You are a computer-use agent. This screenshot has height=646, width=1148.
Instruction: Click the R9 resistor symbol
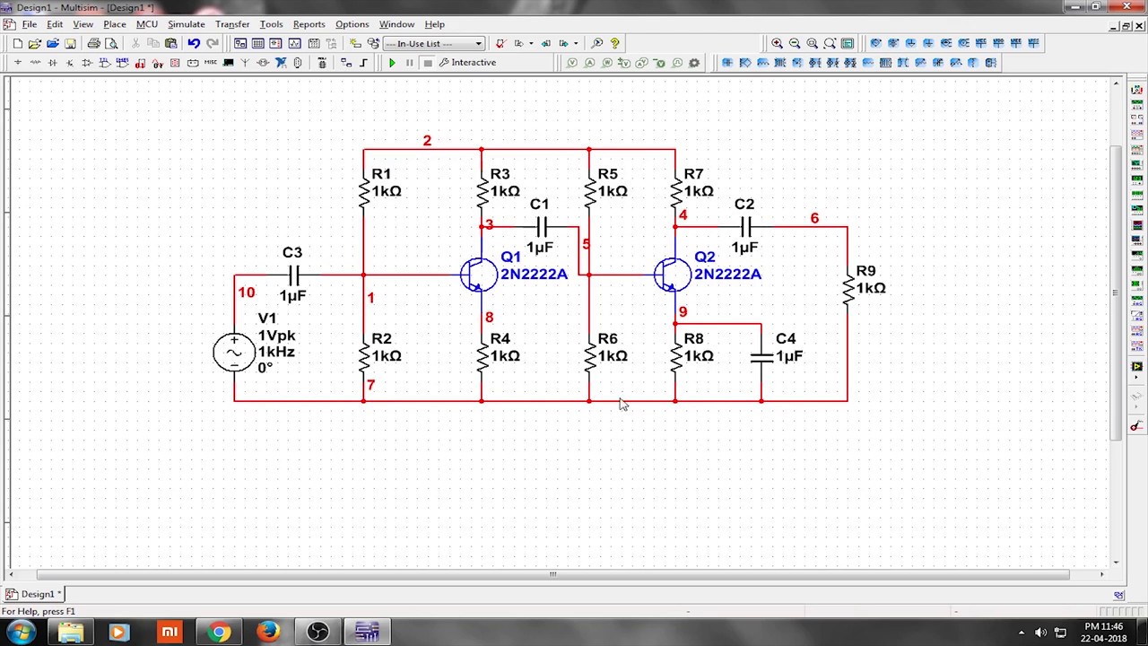tap(848, 290)
